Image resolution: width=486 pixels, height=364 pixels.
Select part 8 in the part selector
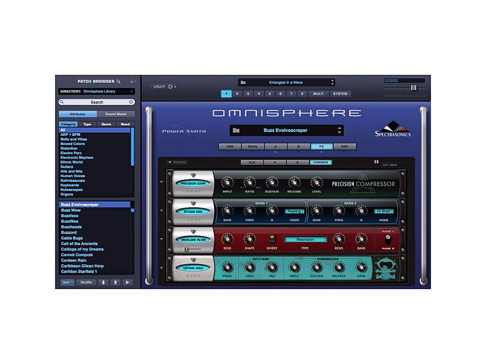pyautogui.click(x=302, y=94)
